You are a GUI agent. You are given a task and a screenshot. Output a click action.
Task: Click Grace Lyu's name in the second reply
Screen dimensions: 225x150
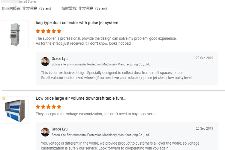[59, 129]
